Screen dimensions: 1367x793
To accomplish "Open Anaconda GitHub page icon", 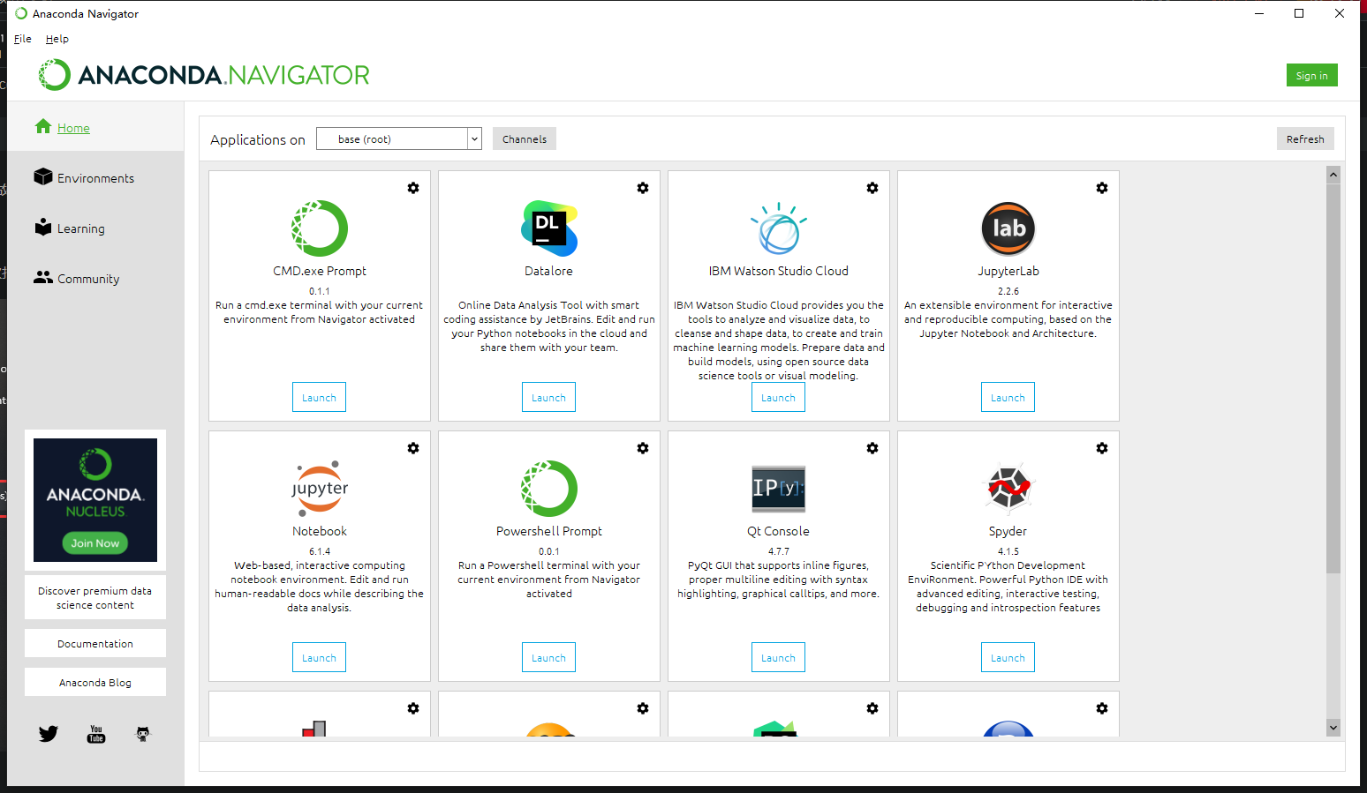I will click(143, 734).
